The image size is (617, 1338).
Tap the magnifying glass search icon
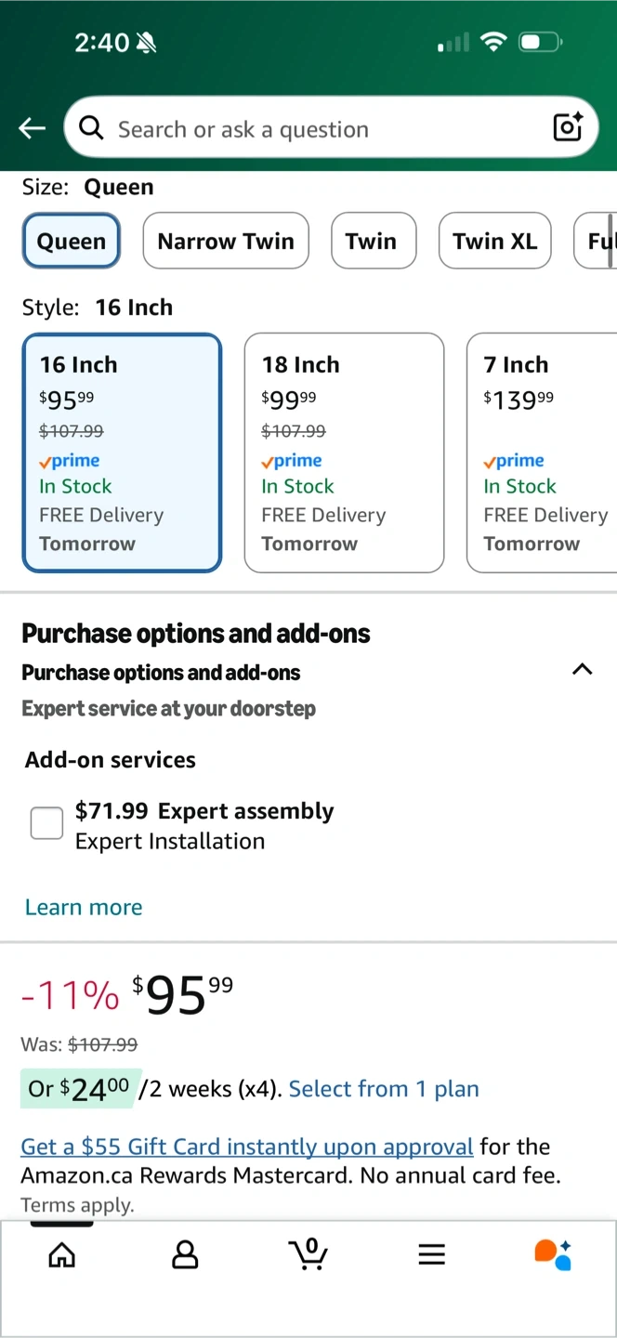pos(91,127)
